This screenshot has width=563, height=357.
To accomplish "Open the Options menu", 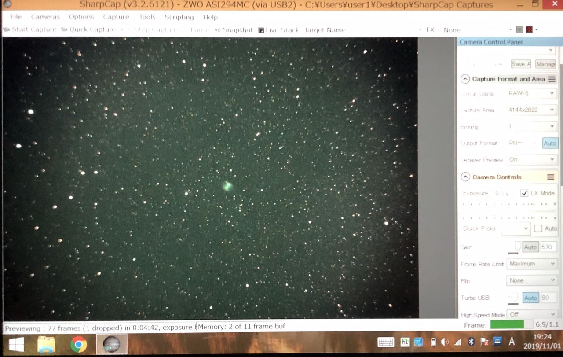I will click(81, 17).
